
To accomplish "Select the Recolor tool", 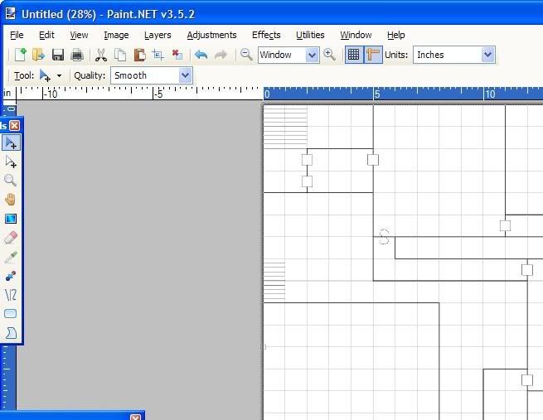I will pos(11,276).
